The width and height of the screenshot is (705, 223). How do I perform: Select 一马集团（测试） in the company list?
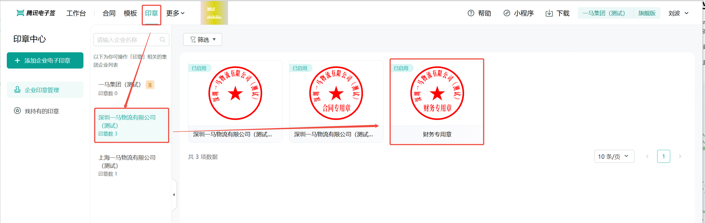(x=132, y=89)
